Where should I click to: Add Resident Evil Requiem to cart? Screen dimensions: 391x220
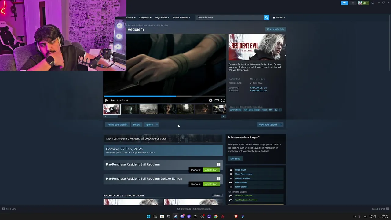point(211,170)
